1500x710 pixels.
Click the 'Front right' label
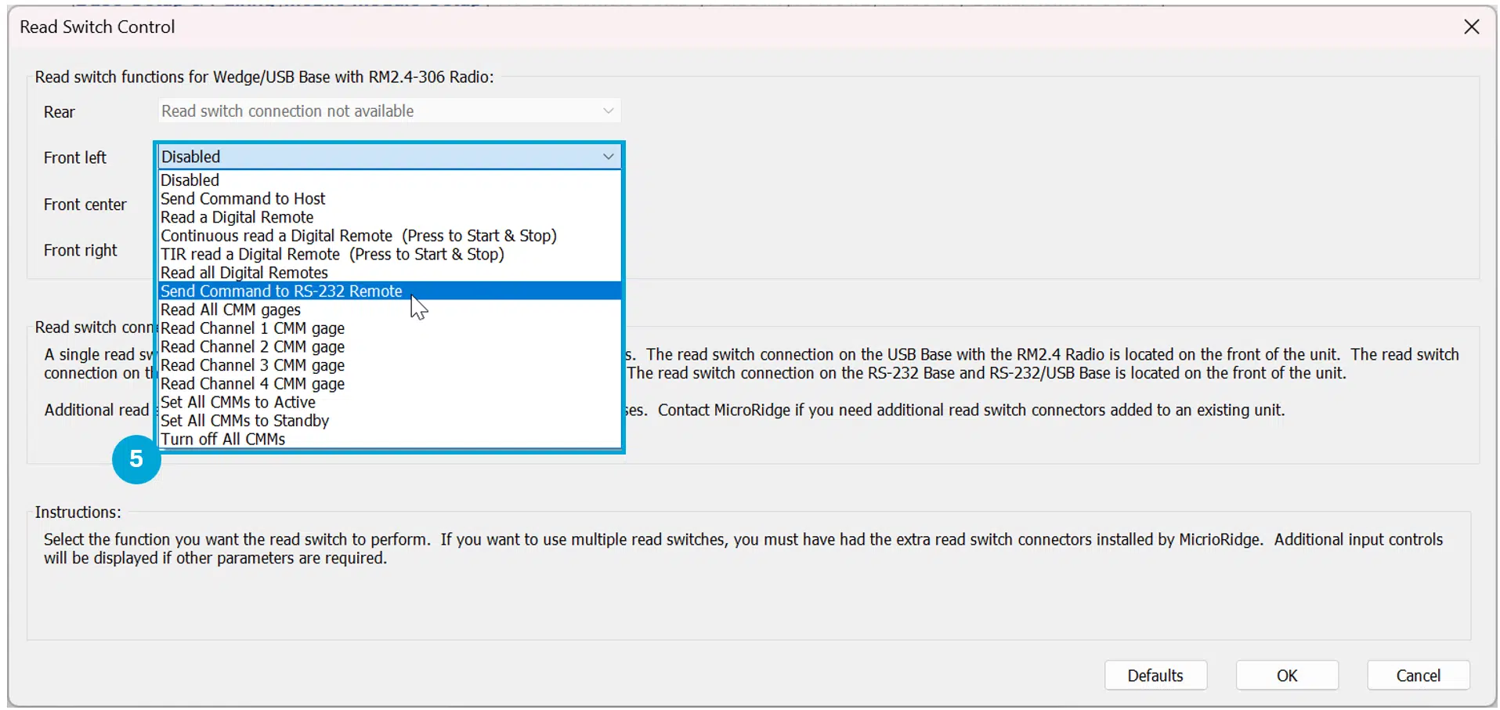coord(80,251)
